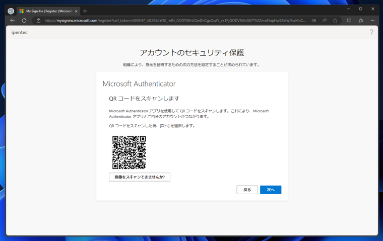383x241 pixels.
Task: Select the My Sign-Ins Register tab
Action: click(48, 11)
